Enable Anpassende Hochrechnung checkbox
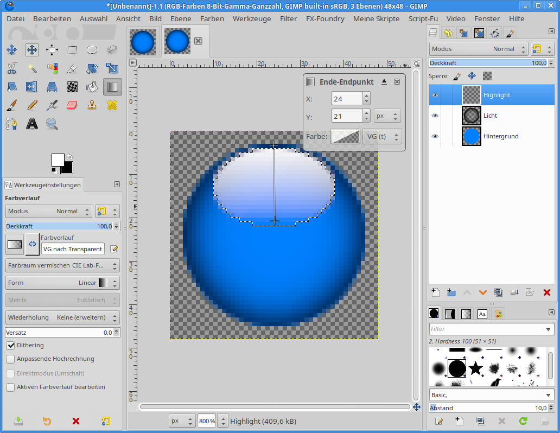 10,359
